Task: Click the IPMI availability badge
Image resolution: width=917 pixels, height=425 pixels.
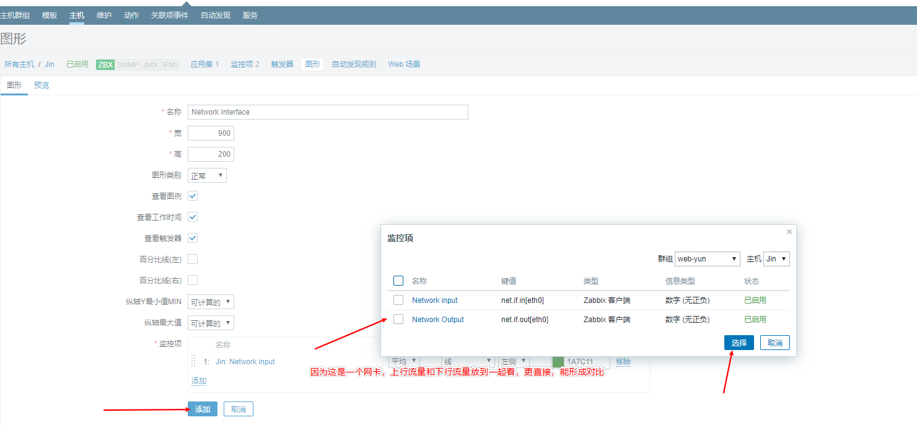Action: [x=170, y=64]
